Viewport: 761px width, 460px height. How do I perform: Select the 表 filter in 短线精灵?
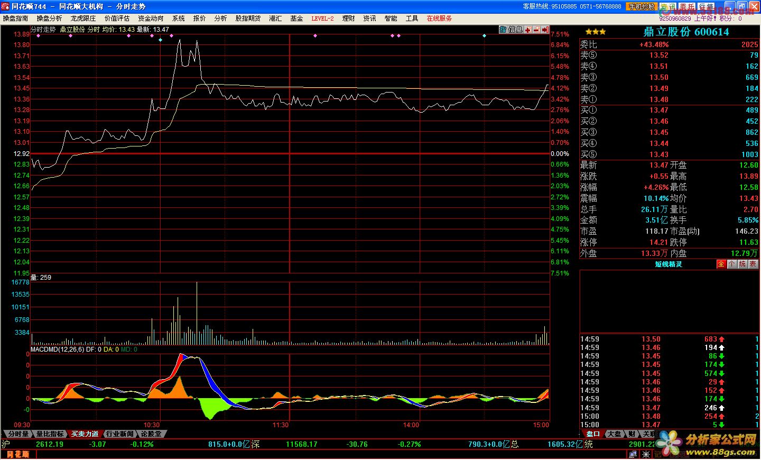click(x=753, y=264)
